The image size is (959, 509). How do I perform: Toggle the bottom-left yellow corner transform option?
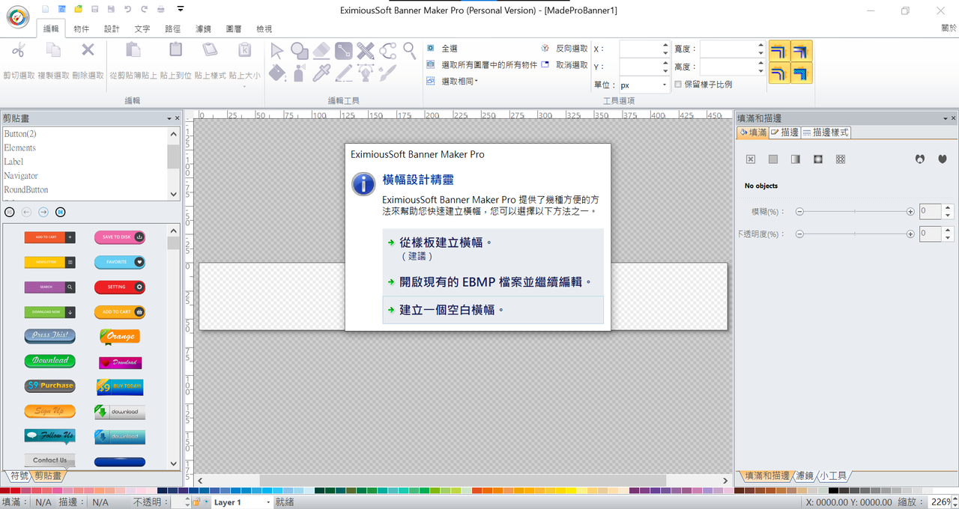779,73
